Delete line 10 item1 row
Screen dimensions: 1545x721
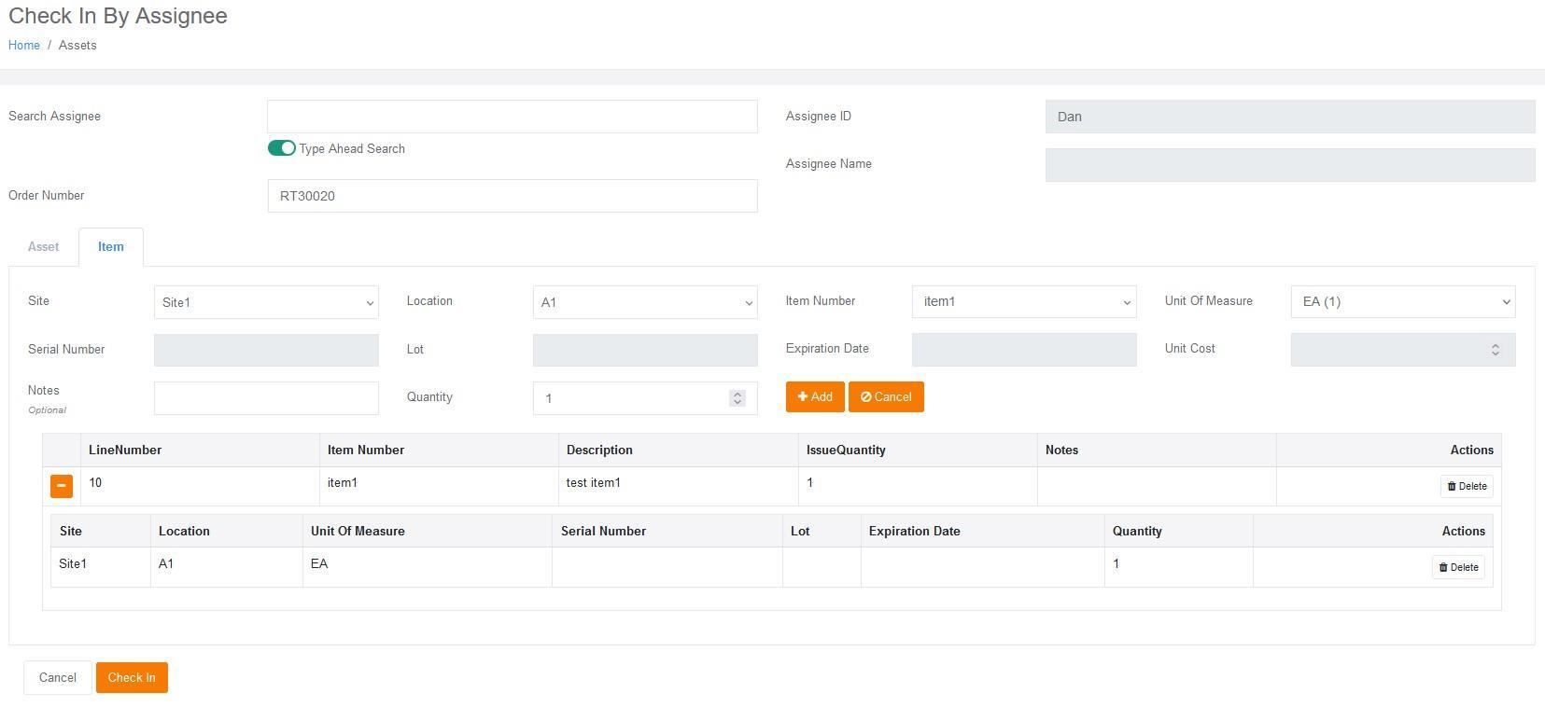click(1467, 486)
